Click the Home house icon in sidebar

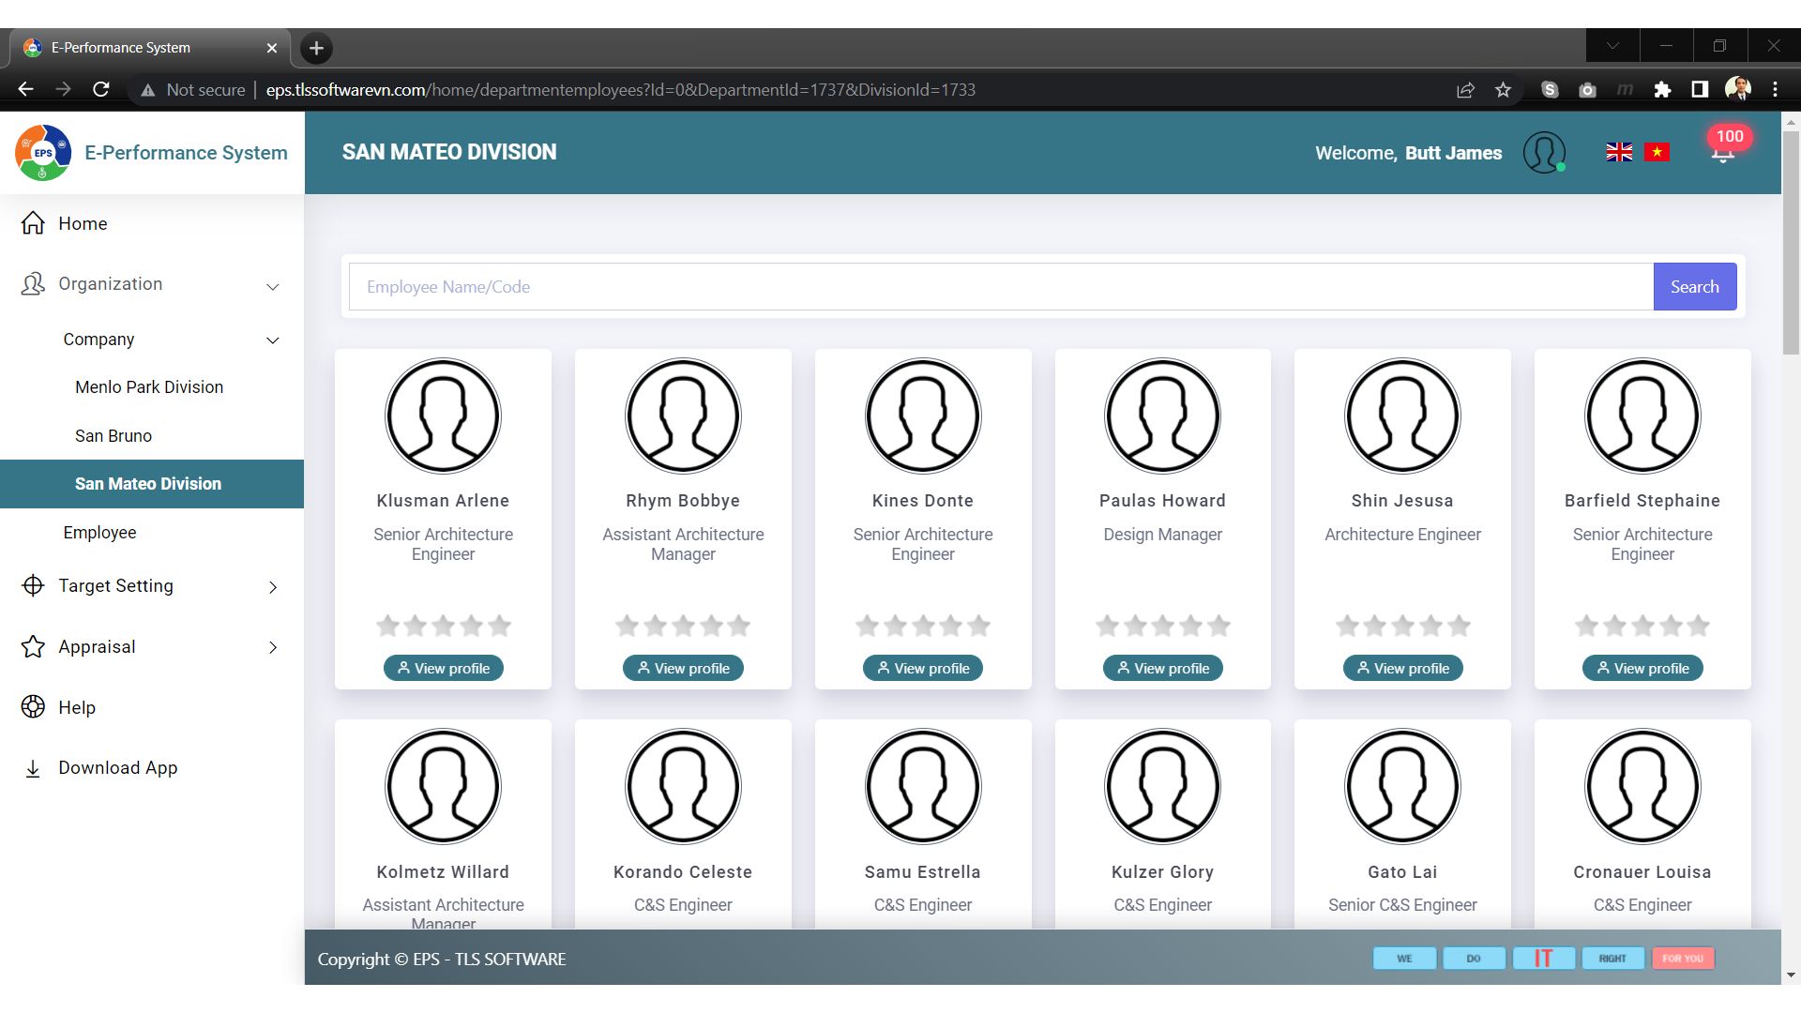point(33,223)
